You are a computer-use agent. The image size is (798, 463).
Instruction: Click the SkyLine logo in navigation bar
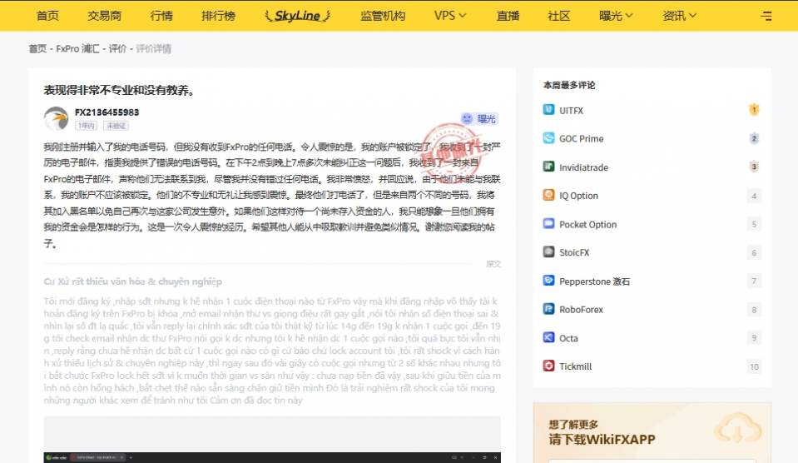[x=298, y=16]
